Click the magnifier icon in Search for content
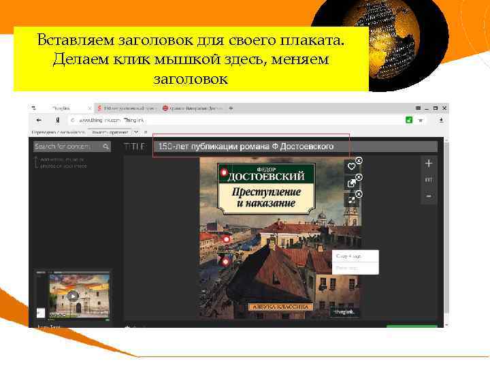Screen dimensions: 490x368 pos(105,147)
